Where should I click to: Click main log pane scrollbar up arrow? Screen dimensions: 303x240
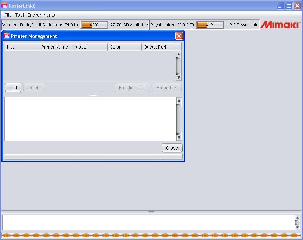(x=297, y=218)
